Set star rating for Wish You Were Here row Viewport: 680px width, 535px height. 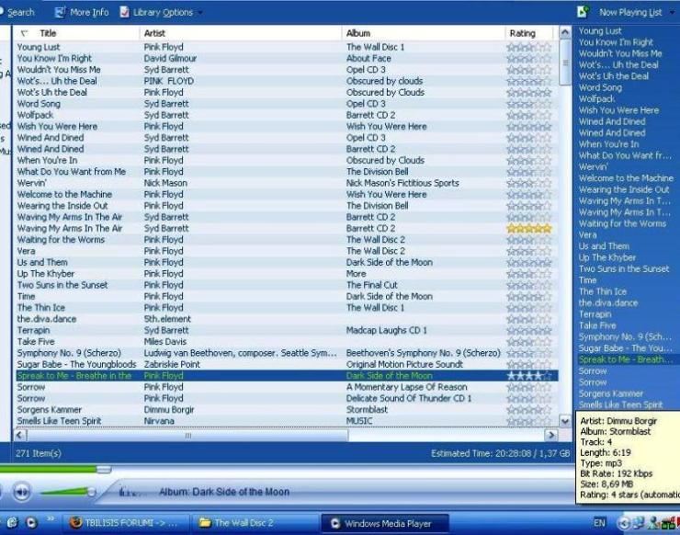pyautogui.click(x=529, y=126)
